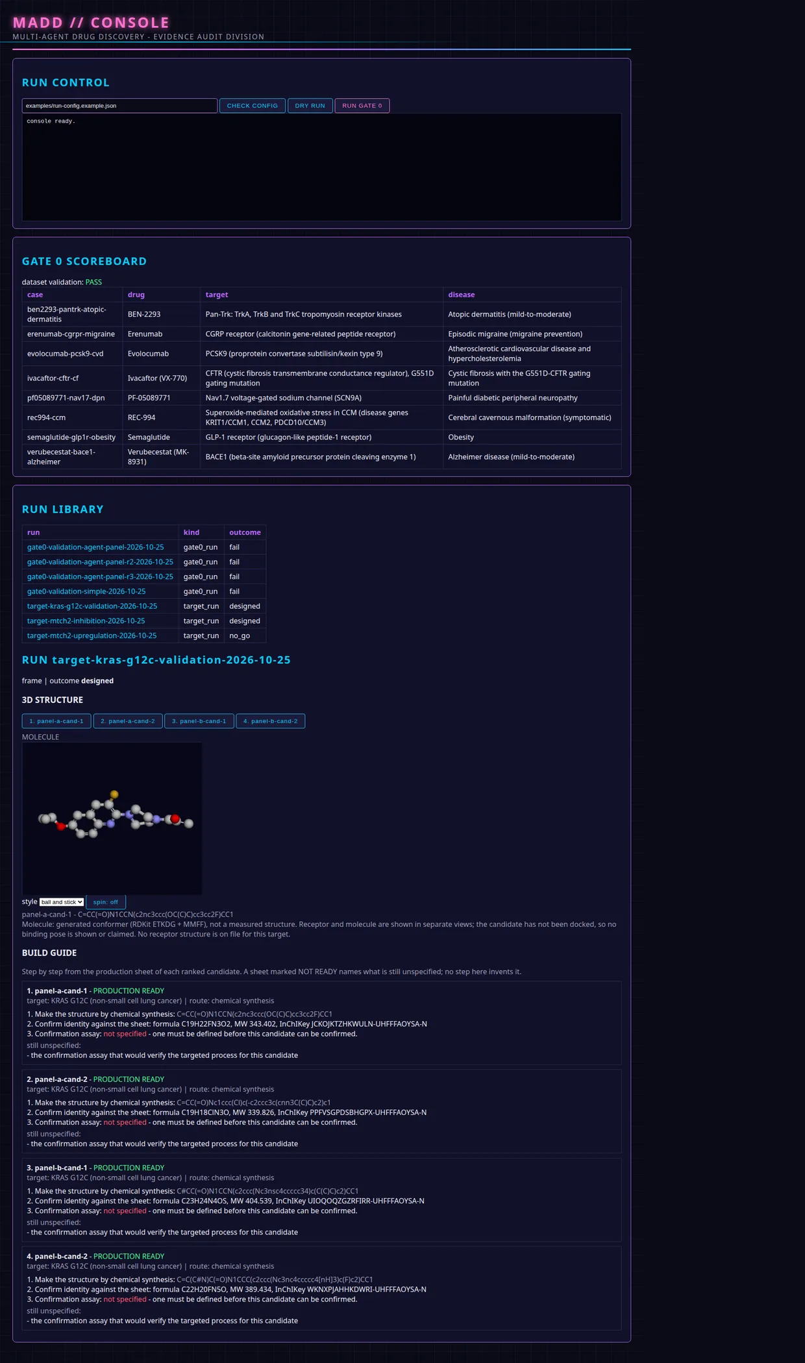The height and width of the screenshot is (1363, 805).
Task: Click the RUN LIBRARY heading
Action: (63, 510)
